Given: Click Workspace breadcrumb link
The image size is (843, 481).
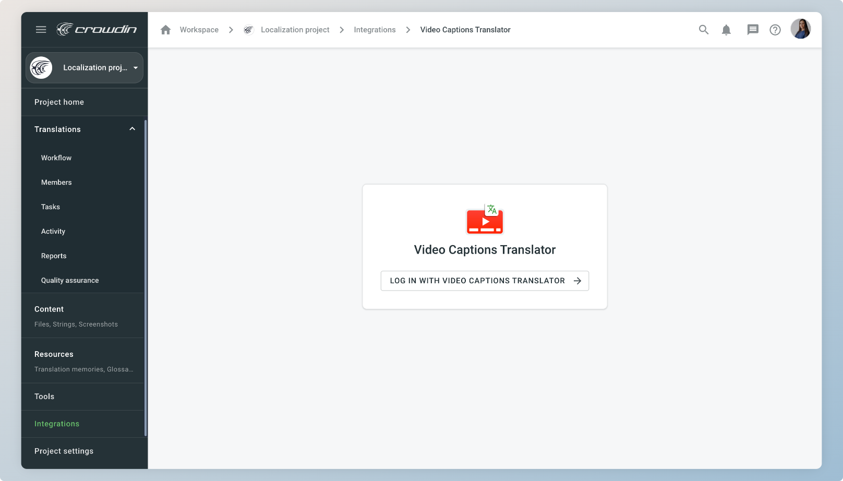Looking at the screenshot, I should pos(199,30).
